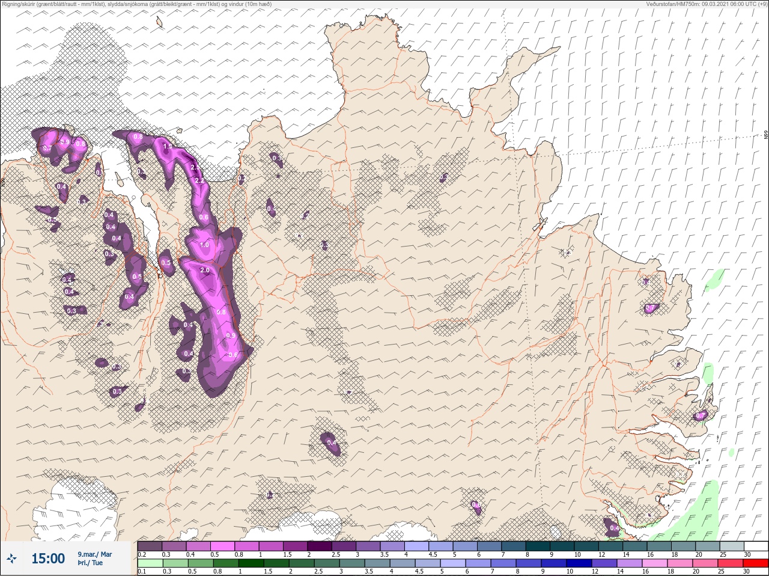The image size is (769, 576).
Task: Click the 'Þri./ Tue' weekday label
Action: [90, 563]
